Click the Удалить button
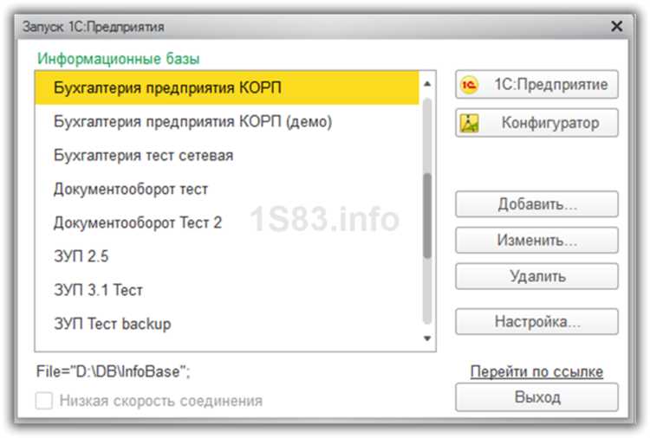Viewport: 650px width, 438px height. (536, 276)
